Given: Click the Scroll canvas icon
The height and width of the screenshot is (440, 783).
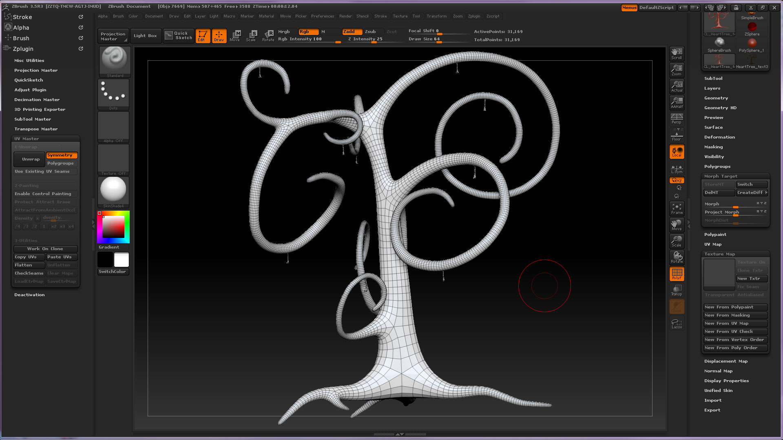Looking at the screenshot, I should click(677, 53).
